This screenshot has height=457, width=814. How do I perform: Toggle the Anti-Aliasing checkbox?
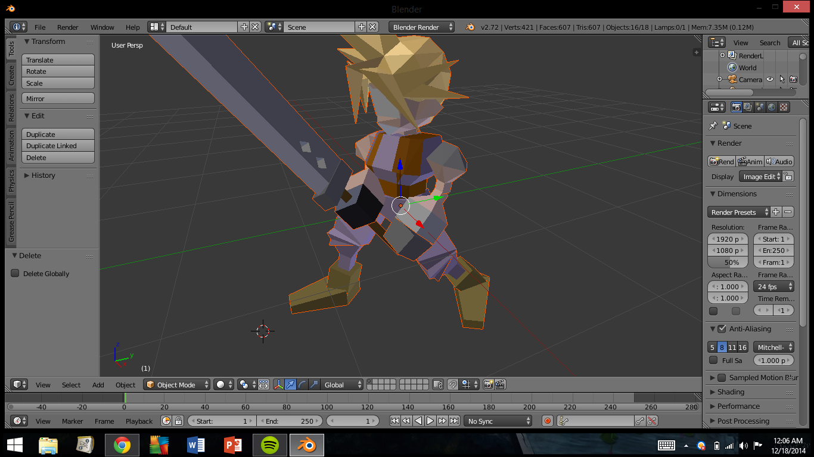(x=722, y=329)
